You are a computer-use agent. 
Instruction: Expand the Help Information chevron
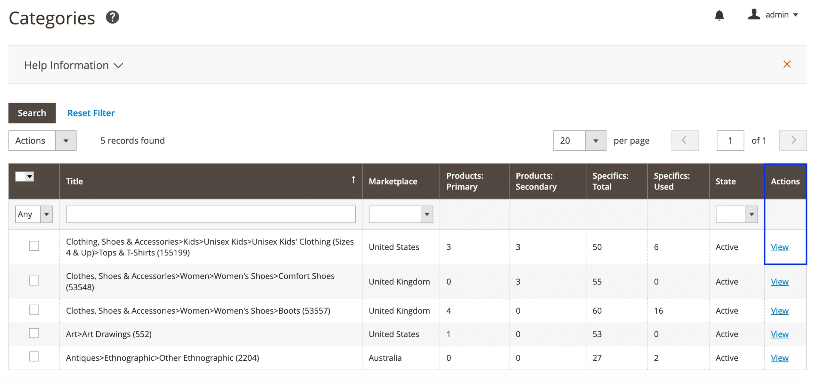(x=118, y=66)
